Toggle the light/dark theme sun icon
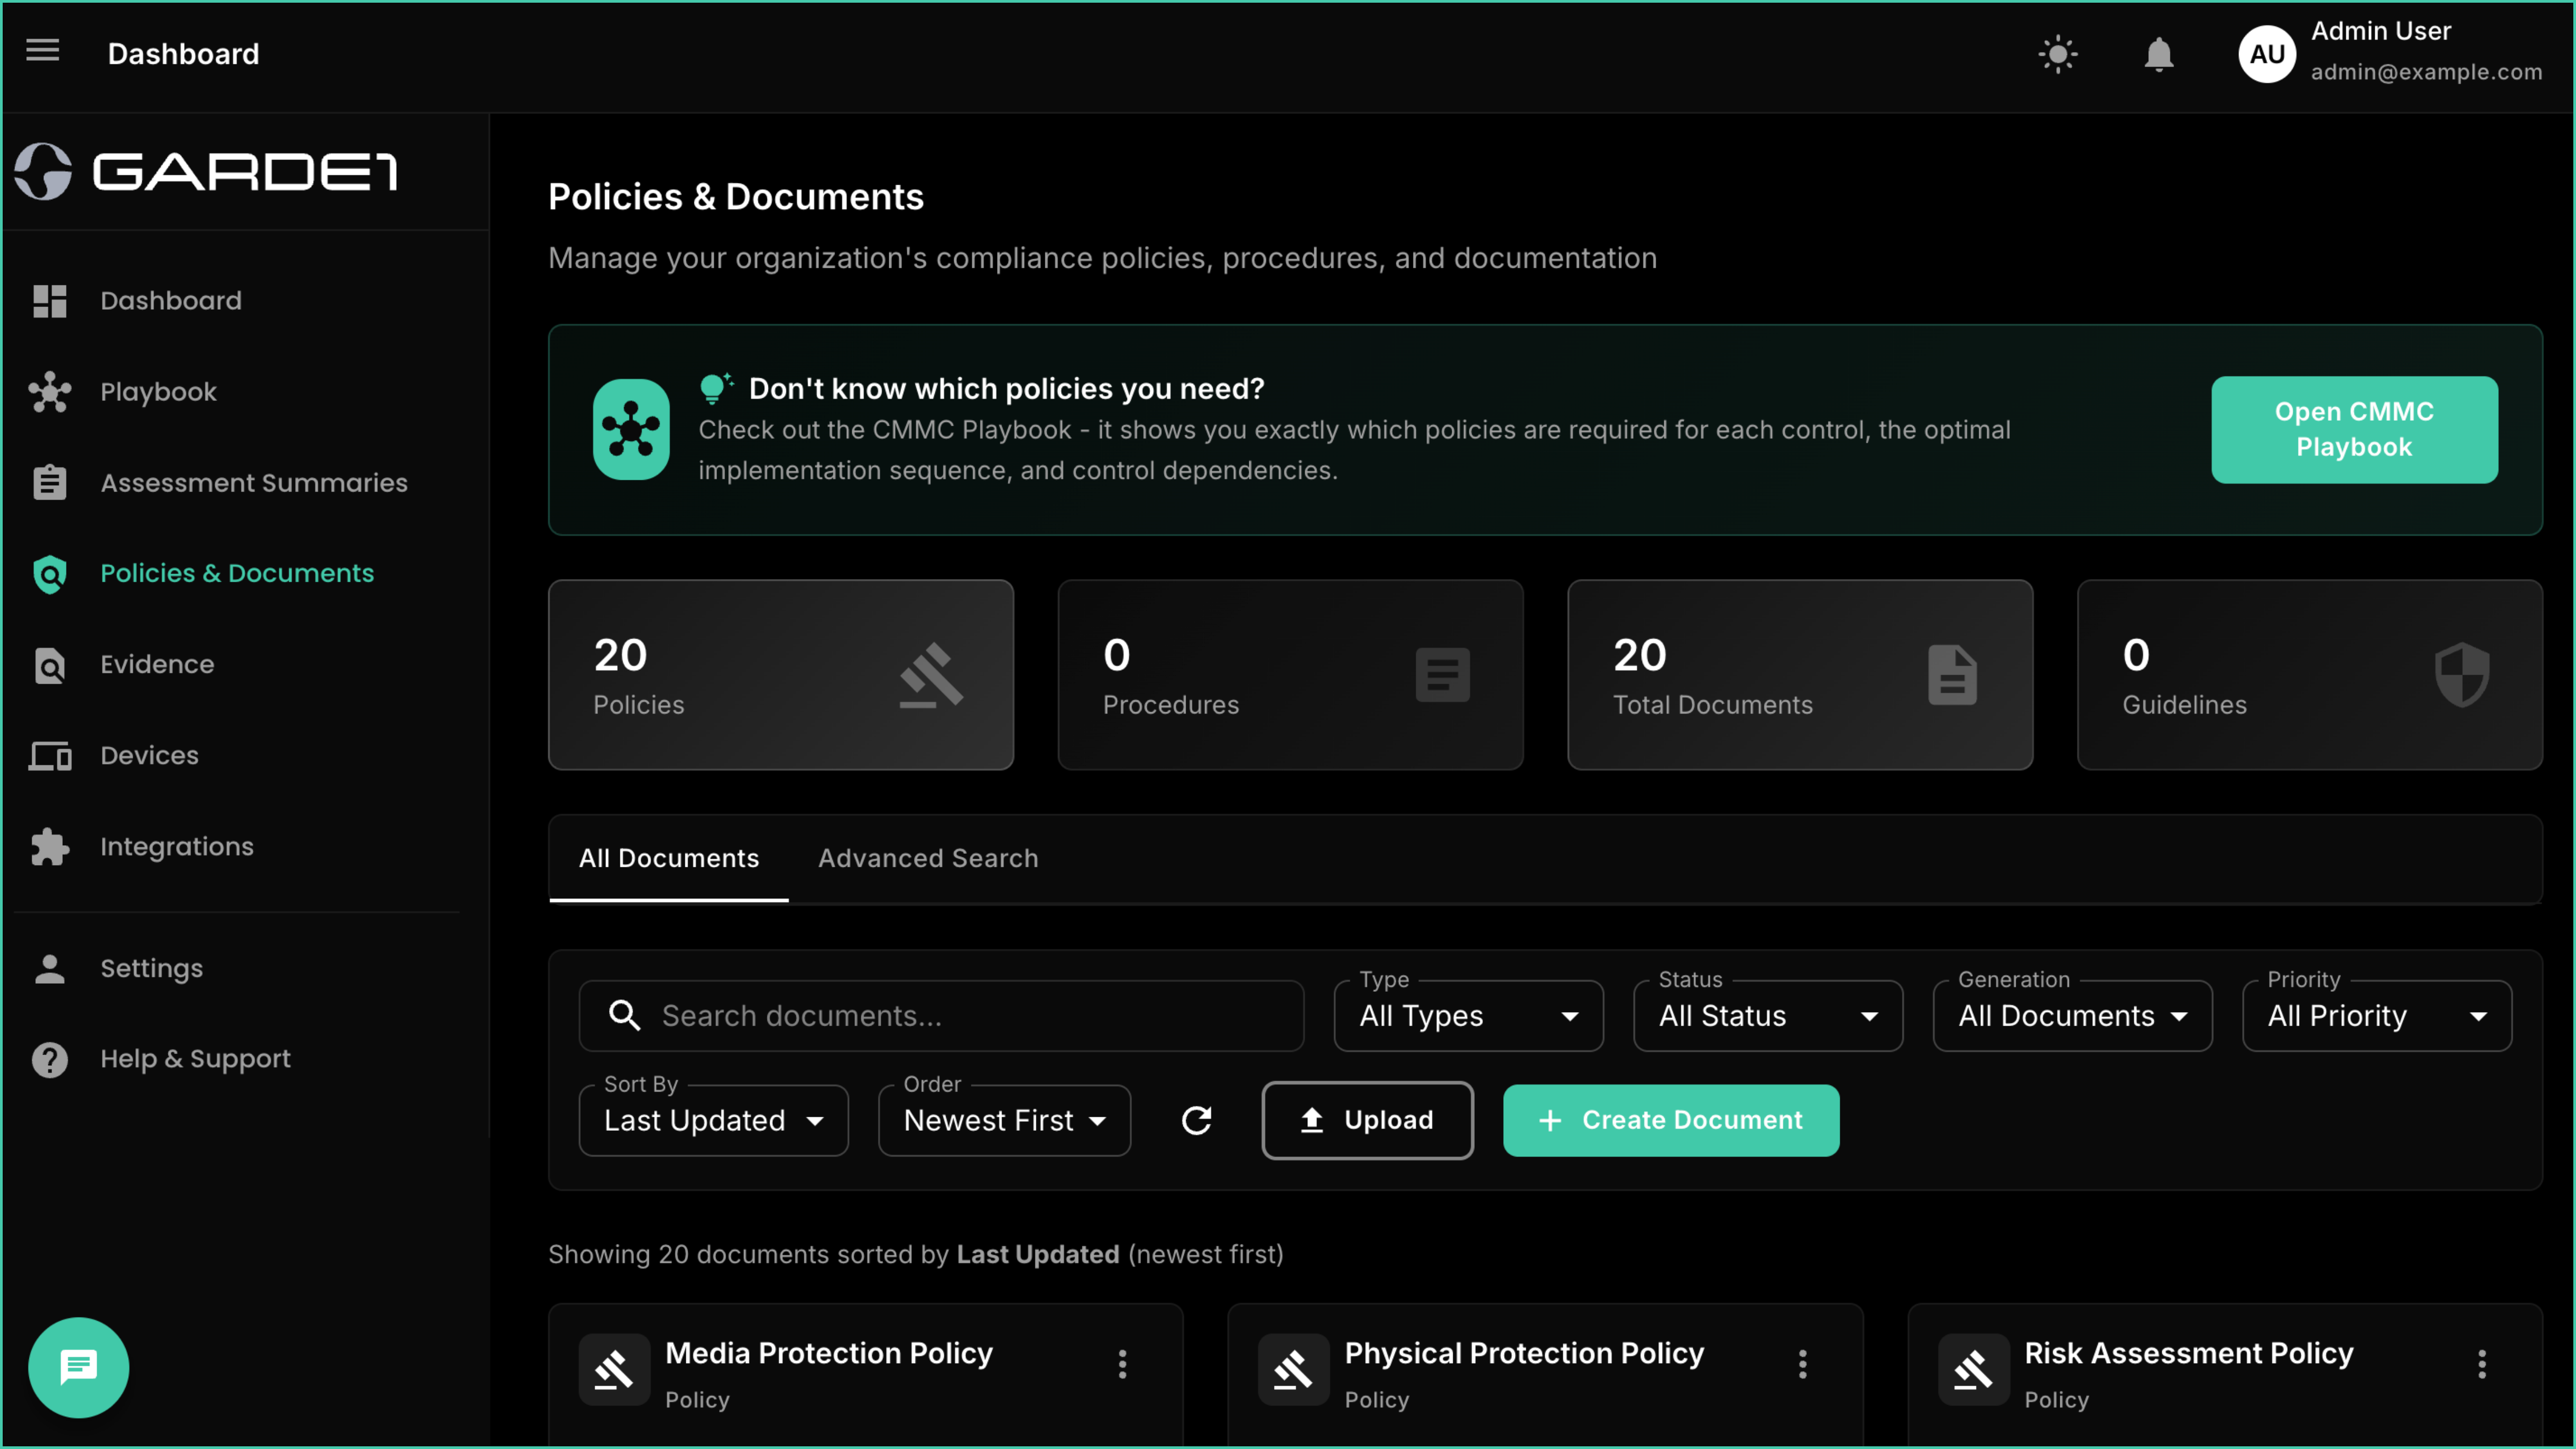Image resolution: width=2576 pixels, height=1449 pixels. tap(2058, 54)
